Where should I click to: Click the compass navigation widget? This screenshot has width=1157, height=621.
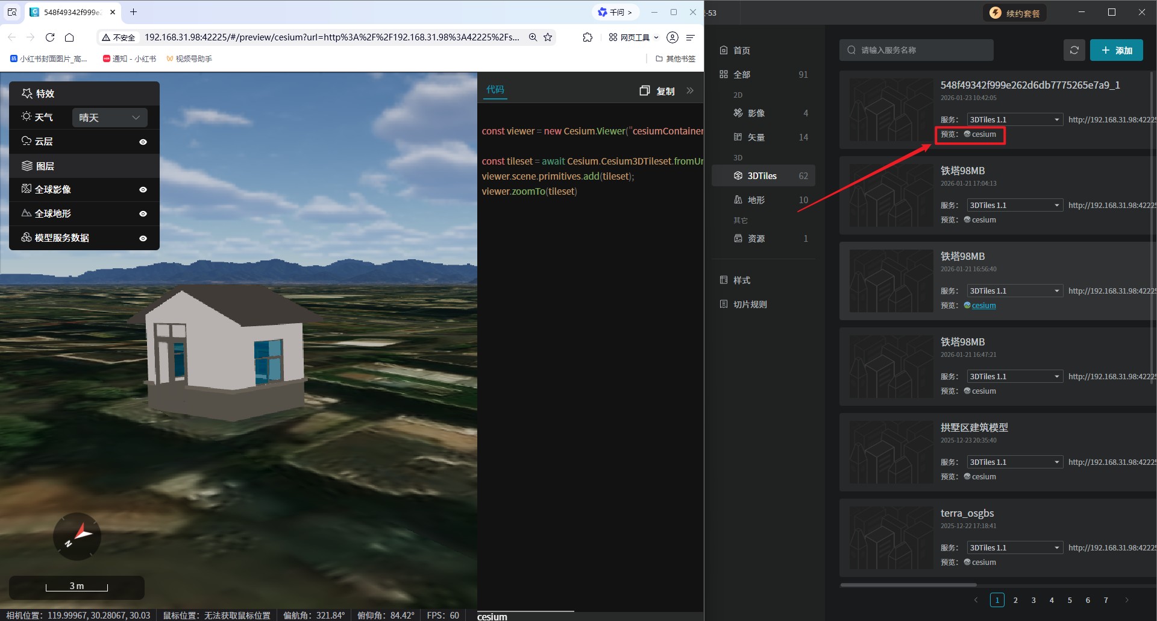77,536
